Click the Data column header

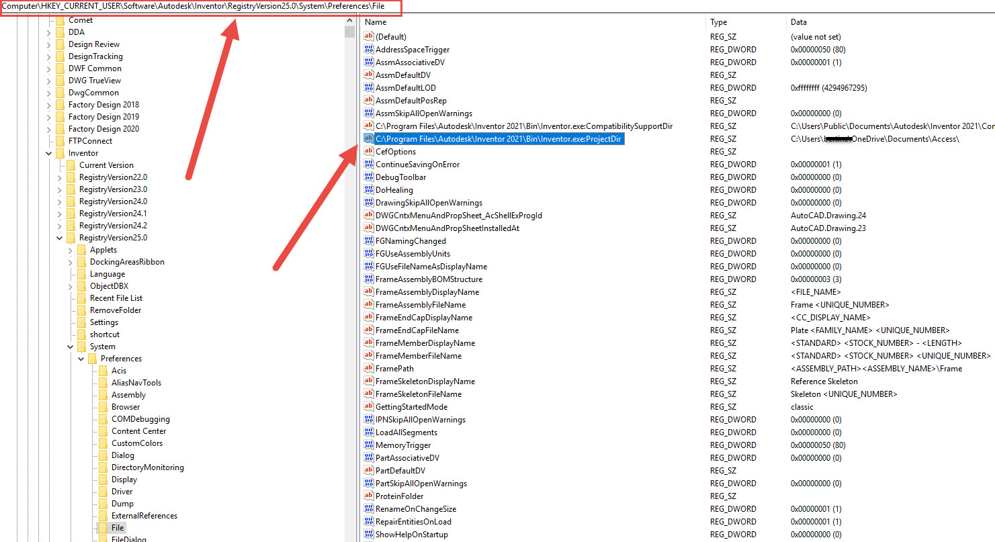tap(799, 21)
